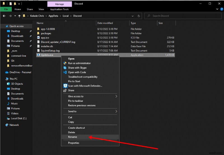
Task: Open pinned Desktop under Quick access
Action: pyautogui.click(x=16, y=31)
